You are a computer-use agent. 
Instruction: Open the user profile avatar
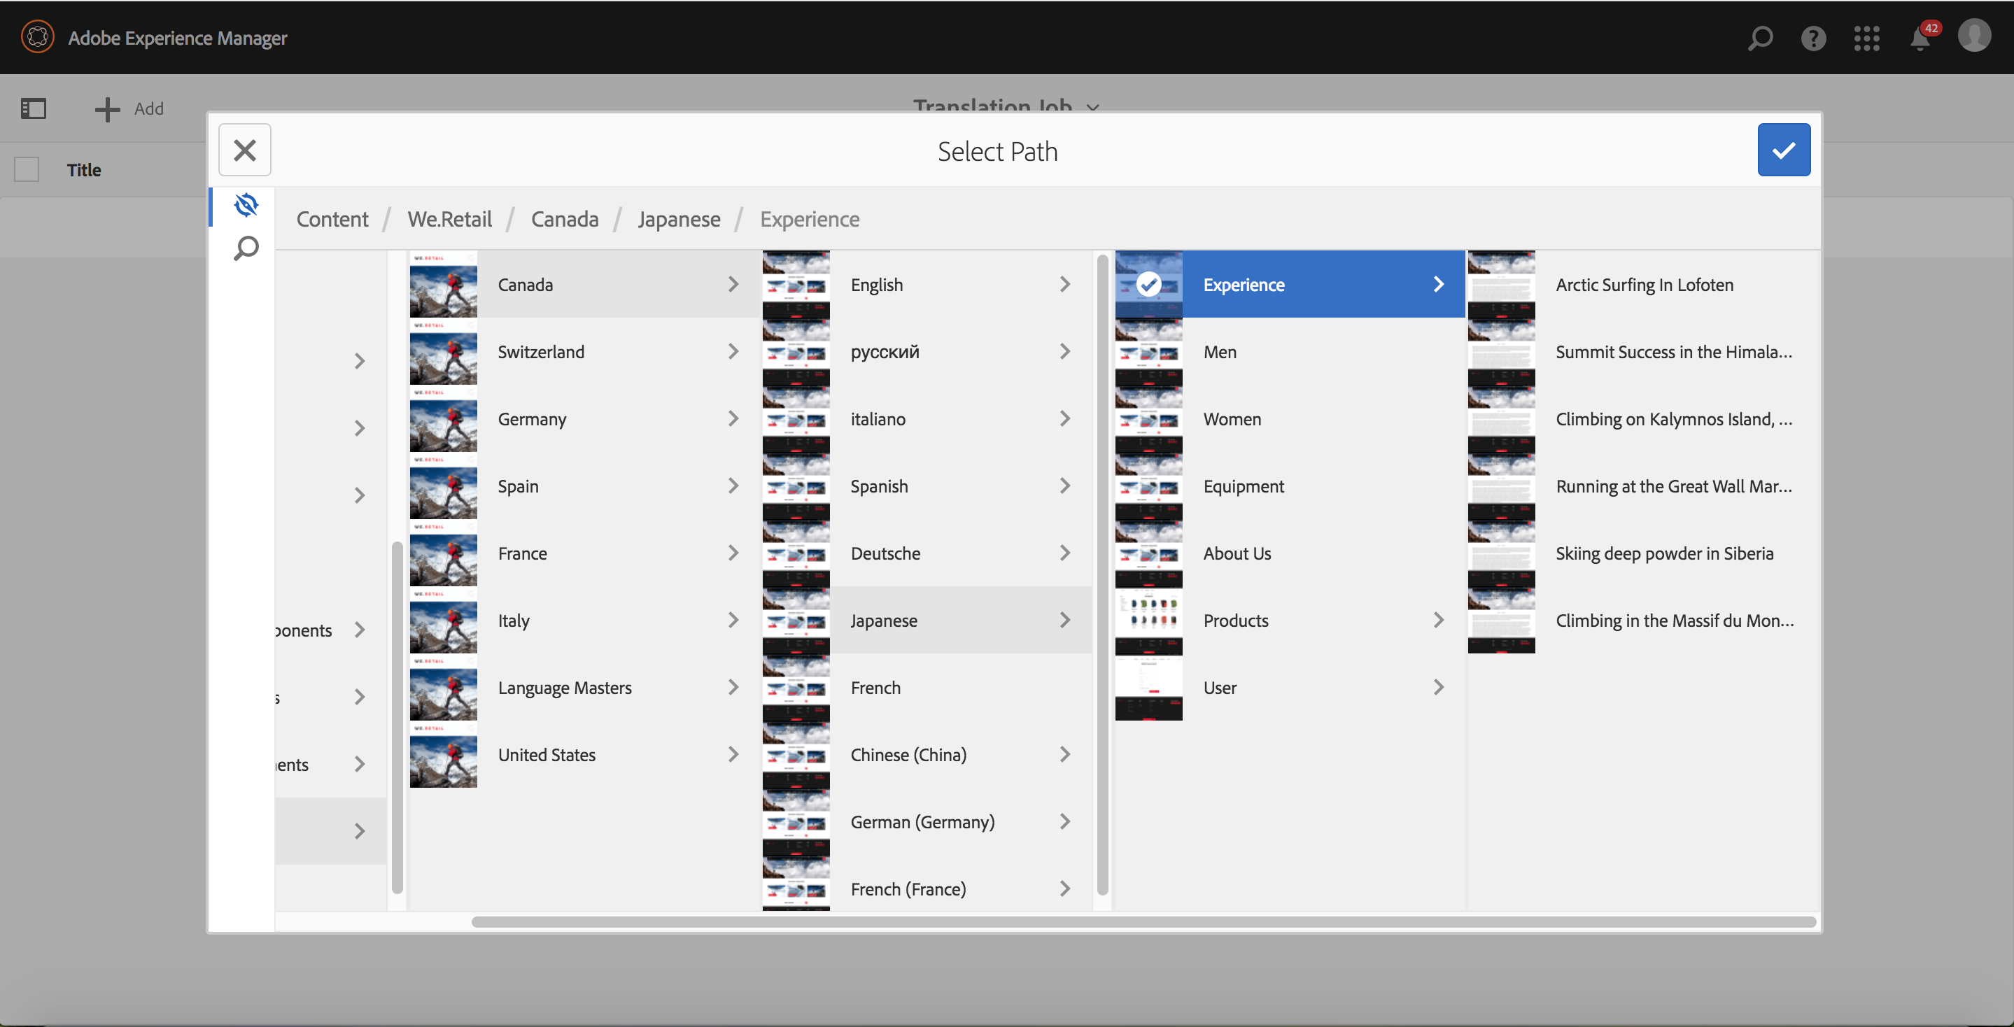click(1974, 36)
